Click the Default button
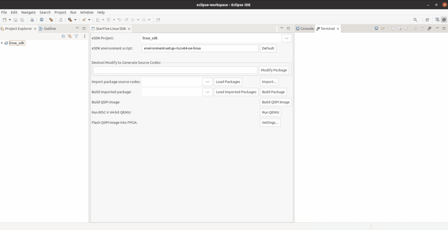 (x=268, y=48)
